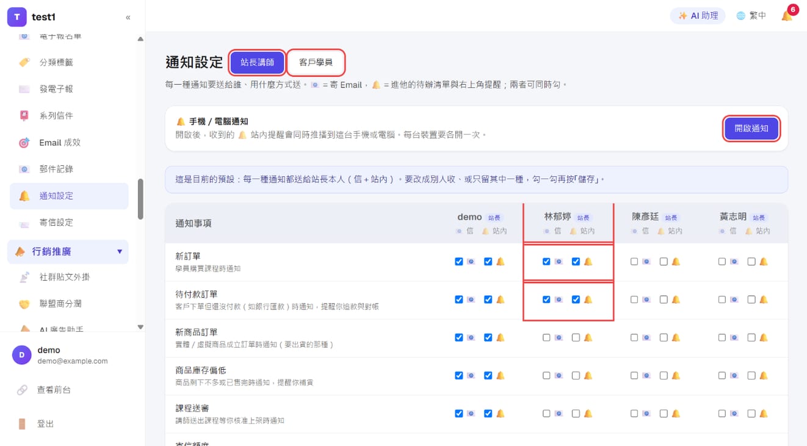Click the globe language icon
Image resolution: width=807 pixels, height=446 pixels.
click(740, 16)
